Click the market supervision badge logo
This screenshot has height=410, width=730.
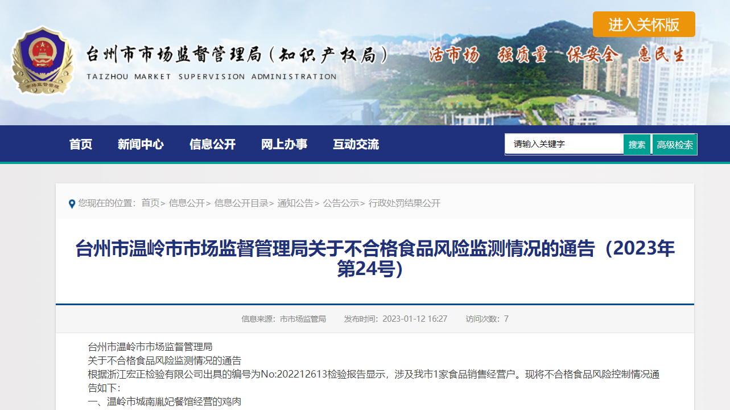(43, 60)
